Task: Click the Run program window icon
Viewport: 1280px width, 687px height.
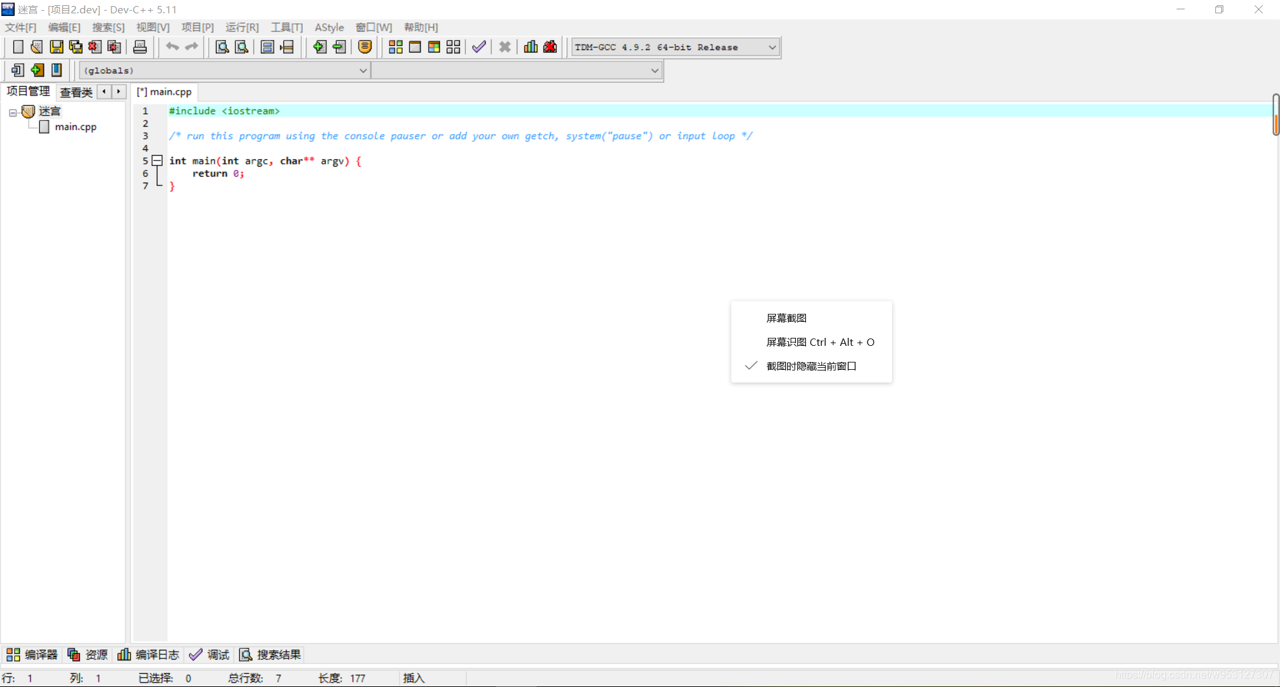Action: pyautogui.click(x=415, y=47)
